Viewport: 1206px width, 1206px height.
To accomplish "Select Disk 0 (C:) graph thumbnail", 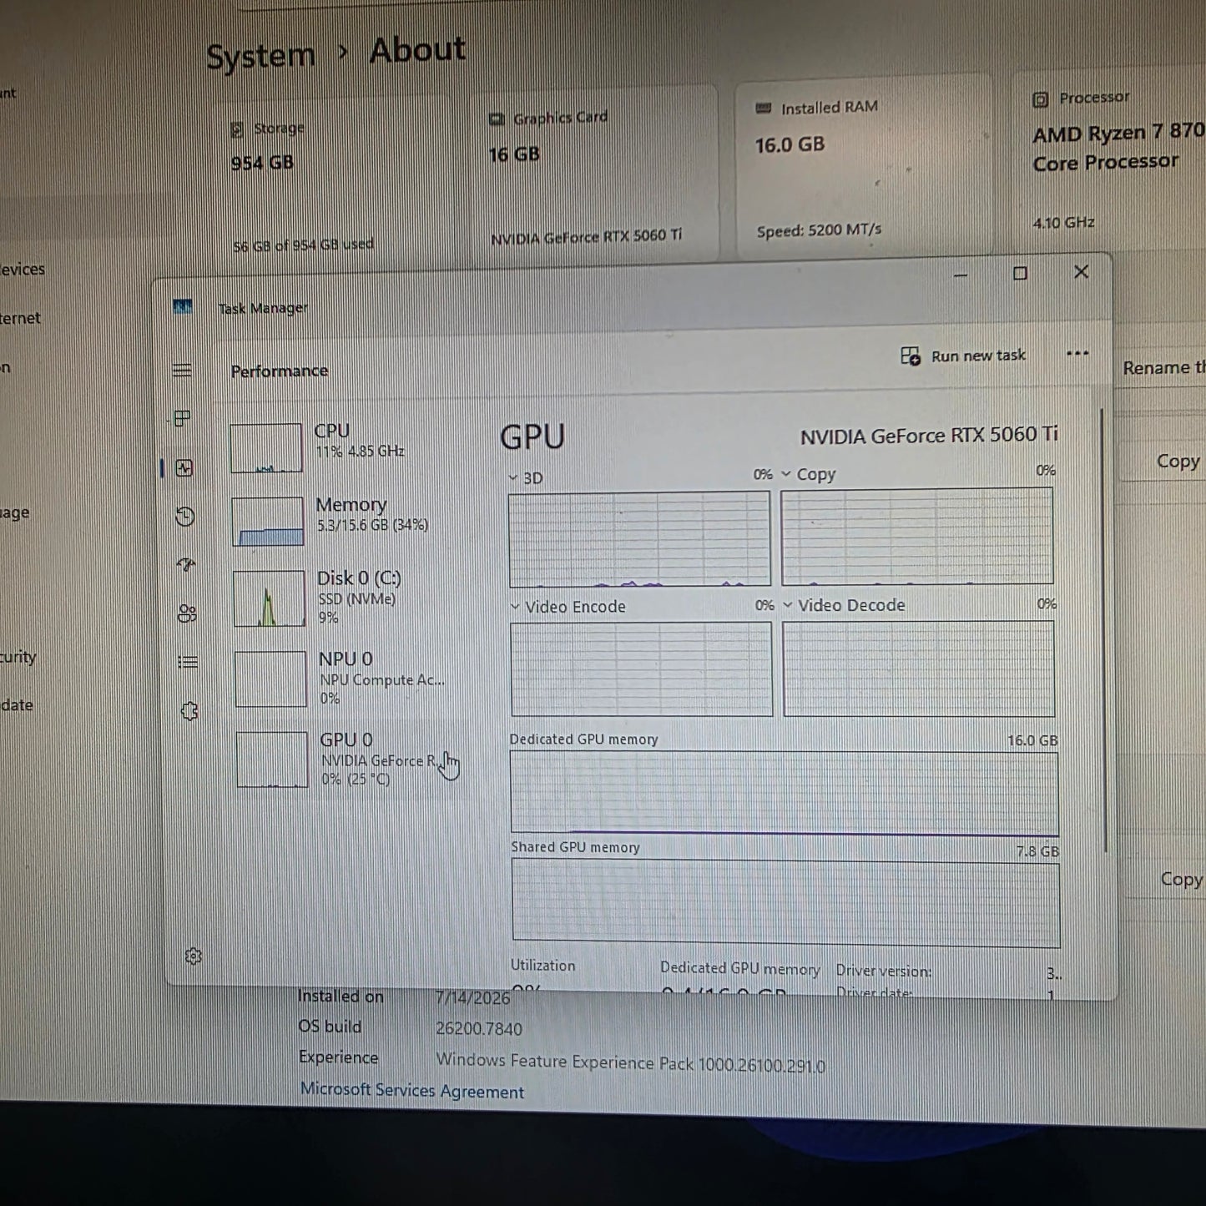I will tap(270, 598).
